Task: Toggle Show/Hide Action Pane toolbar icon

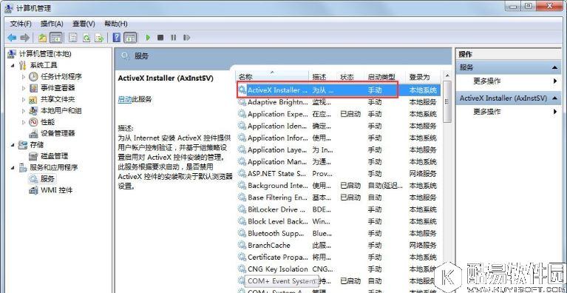Action: (130, 37)
